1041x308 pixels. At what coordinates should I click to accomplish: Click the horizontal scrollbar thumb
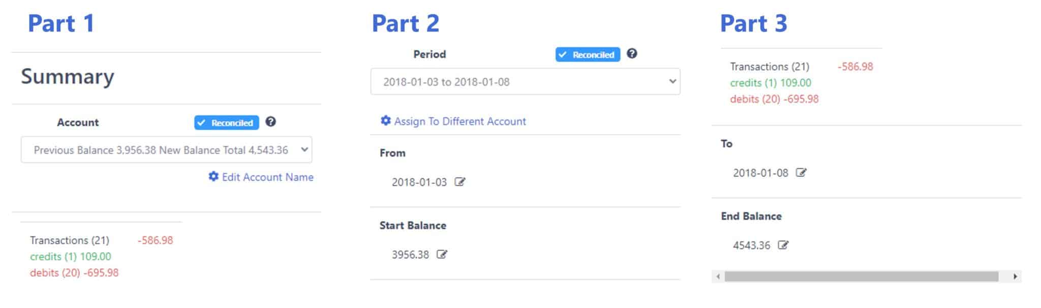(861, 276)
